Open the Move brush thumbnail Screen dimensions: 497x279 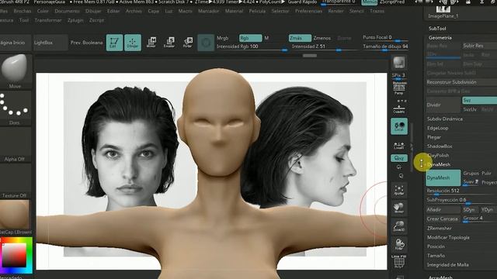coord(15,71)
